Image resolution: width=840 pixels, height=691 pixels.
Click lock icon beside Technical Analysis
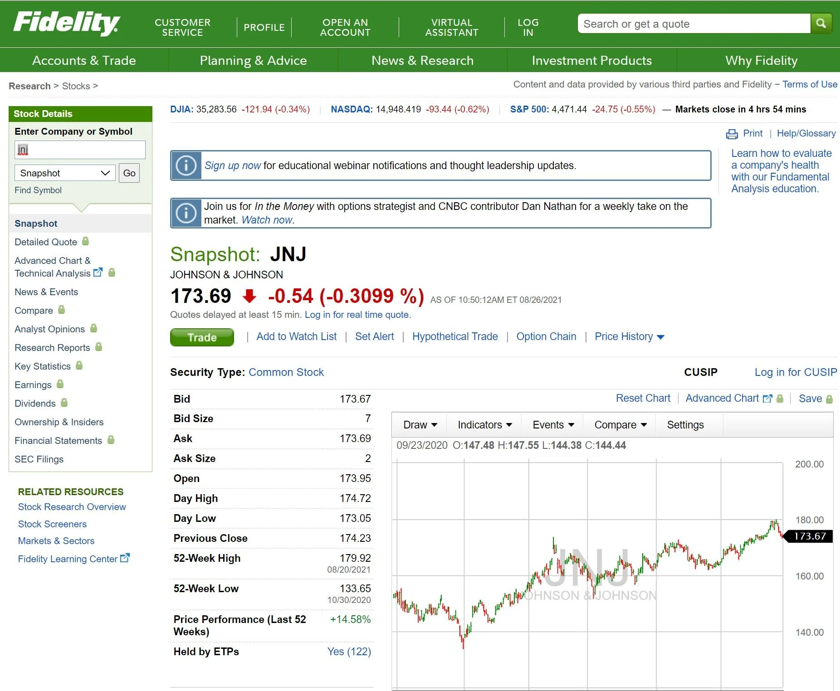[x=112, y=273]
